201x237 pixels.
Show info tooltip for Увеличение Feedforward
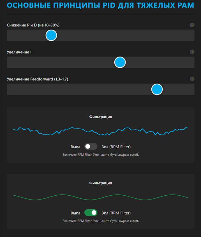pos(192,79)
